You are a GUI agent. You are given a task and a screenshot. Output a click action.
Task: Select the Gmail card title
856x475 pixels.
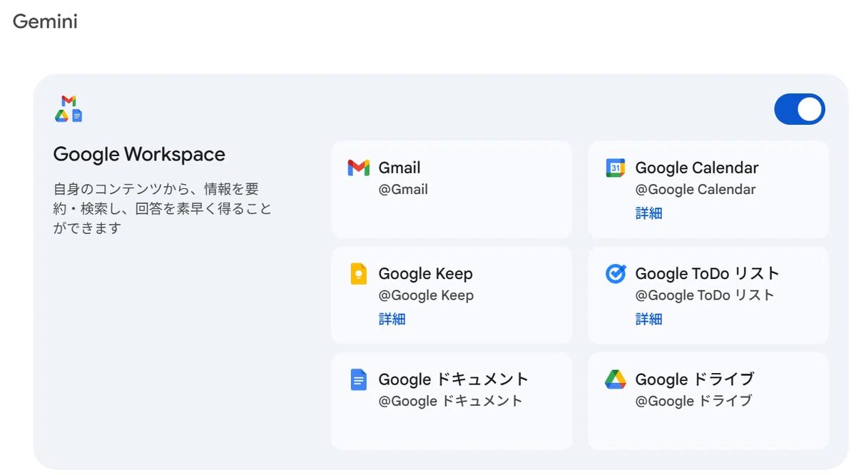(399, 168)
